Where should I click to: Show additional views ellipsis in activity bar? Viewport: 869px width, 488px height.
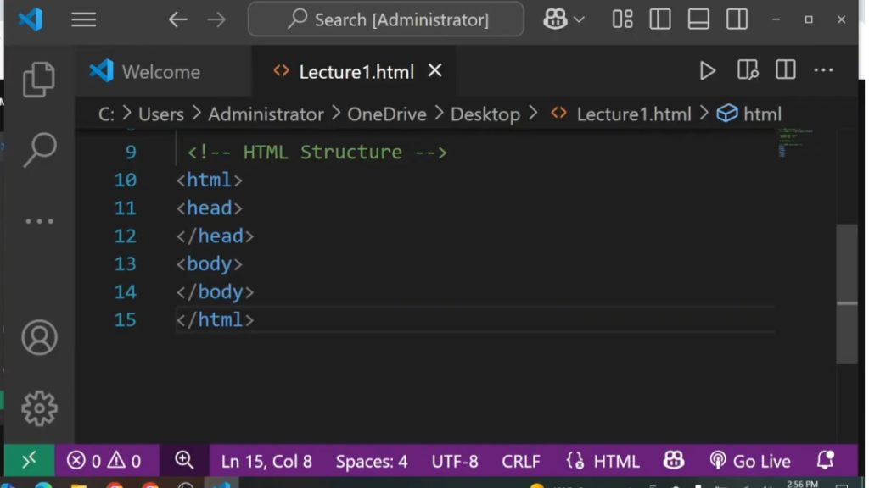(x=39, y=221)
